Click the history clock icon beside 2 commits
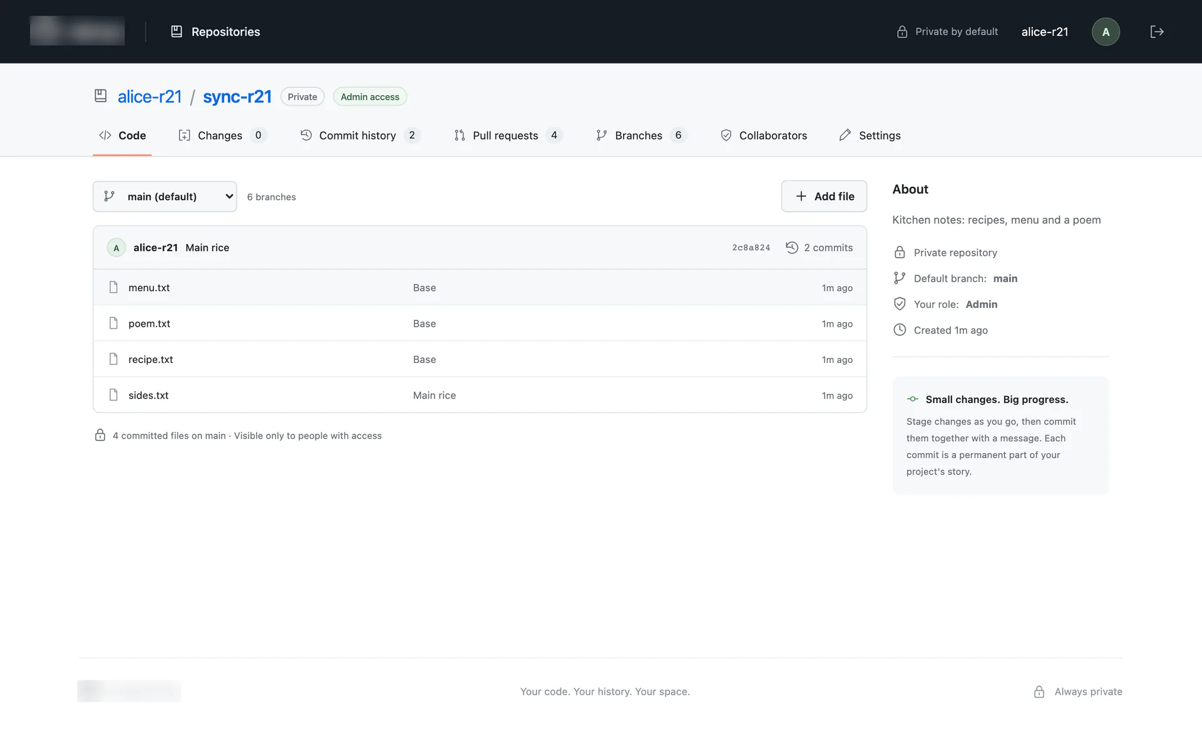 point(792,247)
